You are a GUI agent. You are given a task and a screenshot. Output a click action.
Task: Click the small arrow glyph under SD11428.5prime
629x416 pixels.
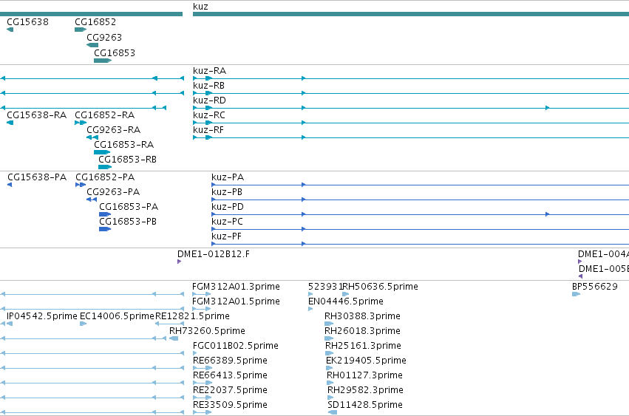coord(332,412)
